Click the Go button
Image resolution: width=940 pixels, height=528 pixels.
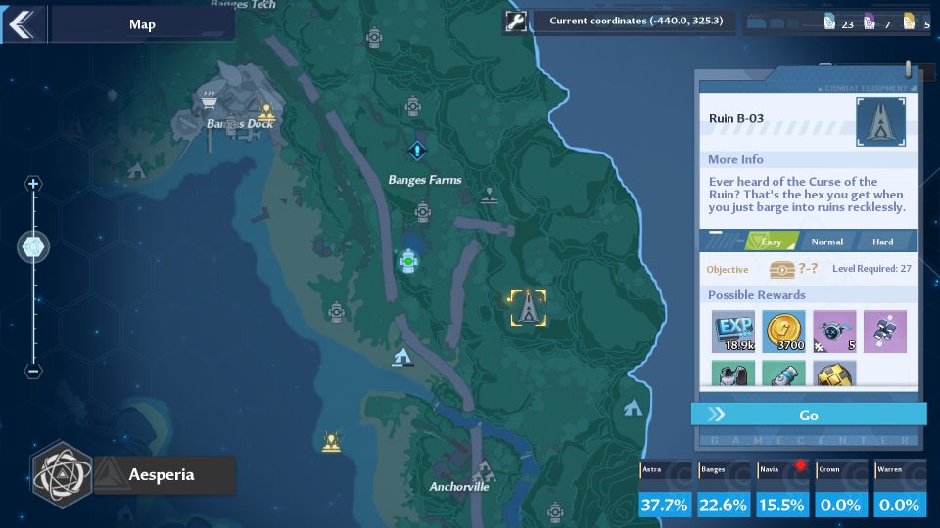click(809, 415)
